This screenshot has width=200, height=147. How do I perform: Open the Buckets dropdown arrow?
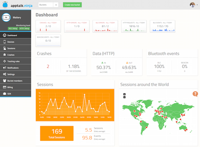click(x=56, y=5)
